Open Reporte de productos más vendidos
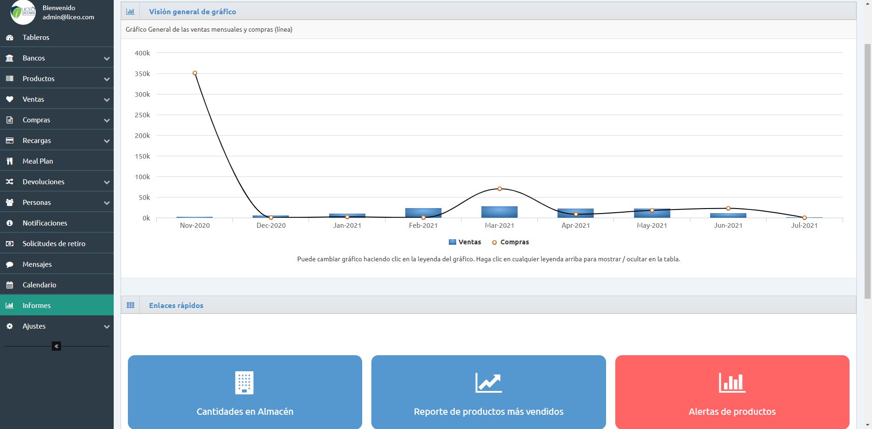The image size is (872, 429). pyautogui.click(x=489, y=392)
